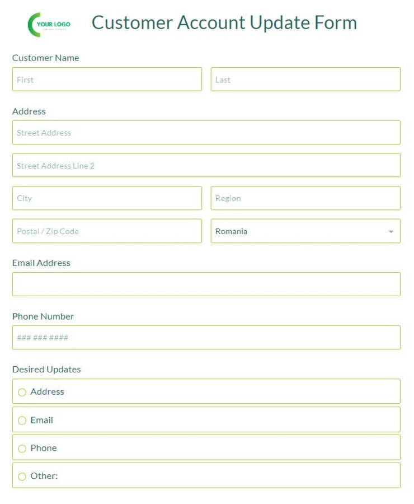414x504 pixels.
Task: Click the Customer Name section label
Action: click(x=45, y=58)
